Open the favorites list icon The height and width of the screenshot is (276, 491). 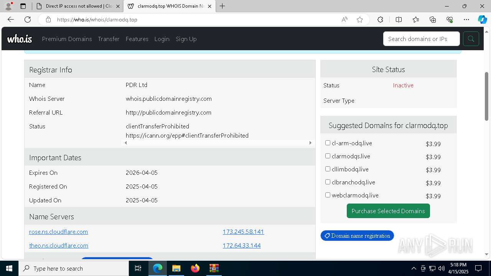[x=416, y=20]
